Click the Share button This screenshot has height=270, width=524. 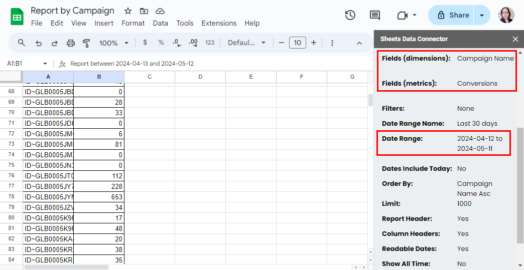coord(453,15)
